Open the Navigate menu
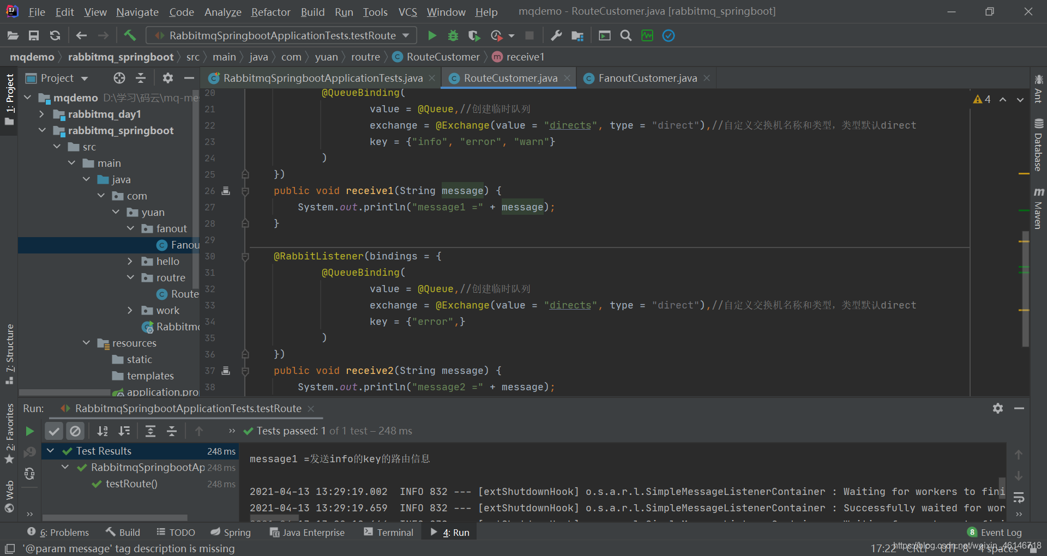The width and height of the screenshot is (1047, 556). pos(137,12)
